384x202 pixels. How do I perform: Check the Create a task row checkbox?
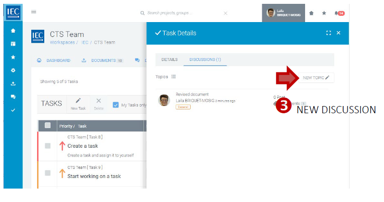click(48, 146)
